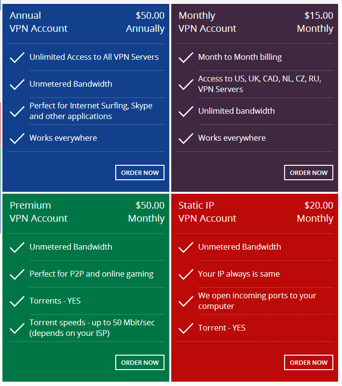Screen dimensions: 342x386
Task: Click checkmark beside Torrent speeds up to 50 Mbit/sec
Action: click(x=17, y=328)
